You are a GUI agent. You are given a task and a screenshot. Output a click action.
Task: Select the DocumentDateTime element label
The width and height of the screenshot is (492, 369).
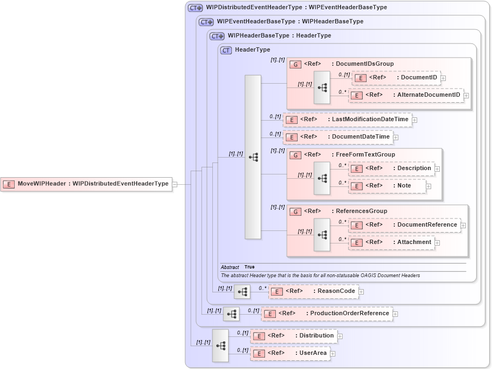coord(362,137)
